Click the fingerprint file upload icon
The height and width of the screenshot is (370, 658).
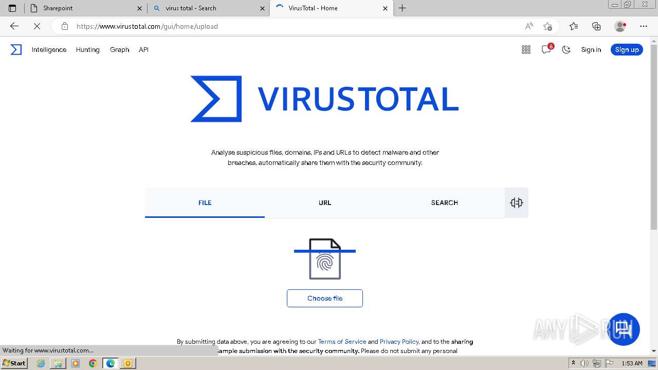pos(325,259)
